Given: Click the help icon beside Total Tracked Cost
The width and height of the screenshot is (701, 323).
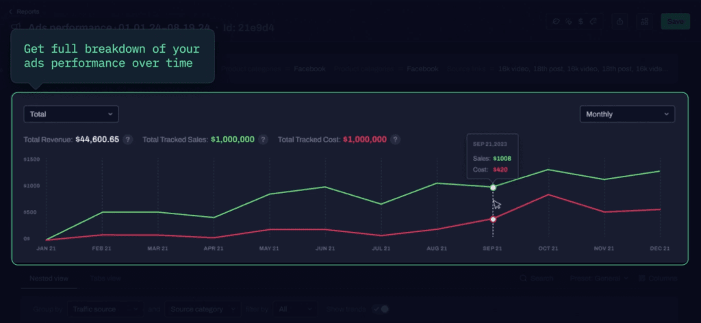Looking at the screenshot, I should [396, 140].
